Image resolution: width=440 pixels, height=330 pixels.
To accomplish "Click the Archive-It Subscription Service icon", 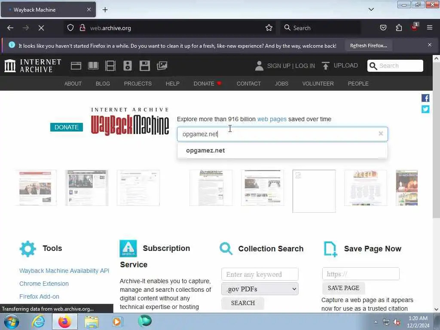I will point(128,248).
